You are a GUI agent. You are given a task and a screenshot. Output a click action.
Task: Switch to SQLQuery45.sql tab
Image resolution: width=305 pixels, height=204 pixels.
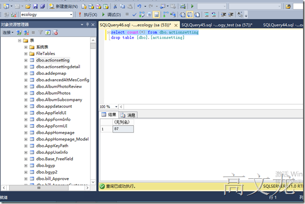pos(217,25)
